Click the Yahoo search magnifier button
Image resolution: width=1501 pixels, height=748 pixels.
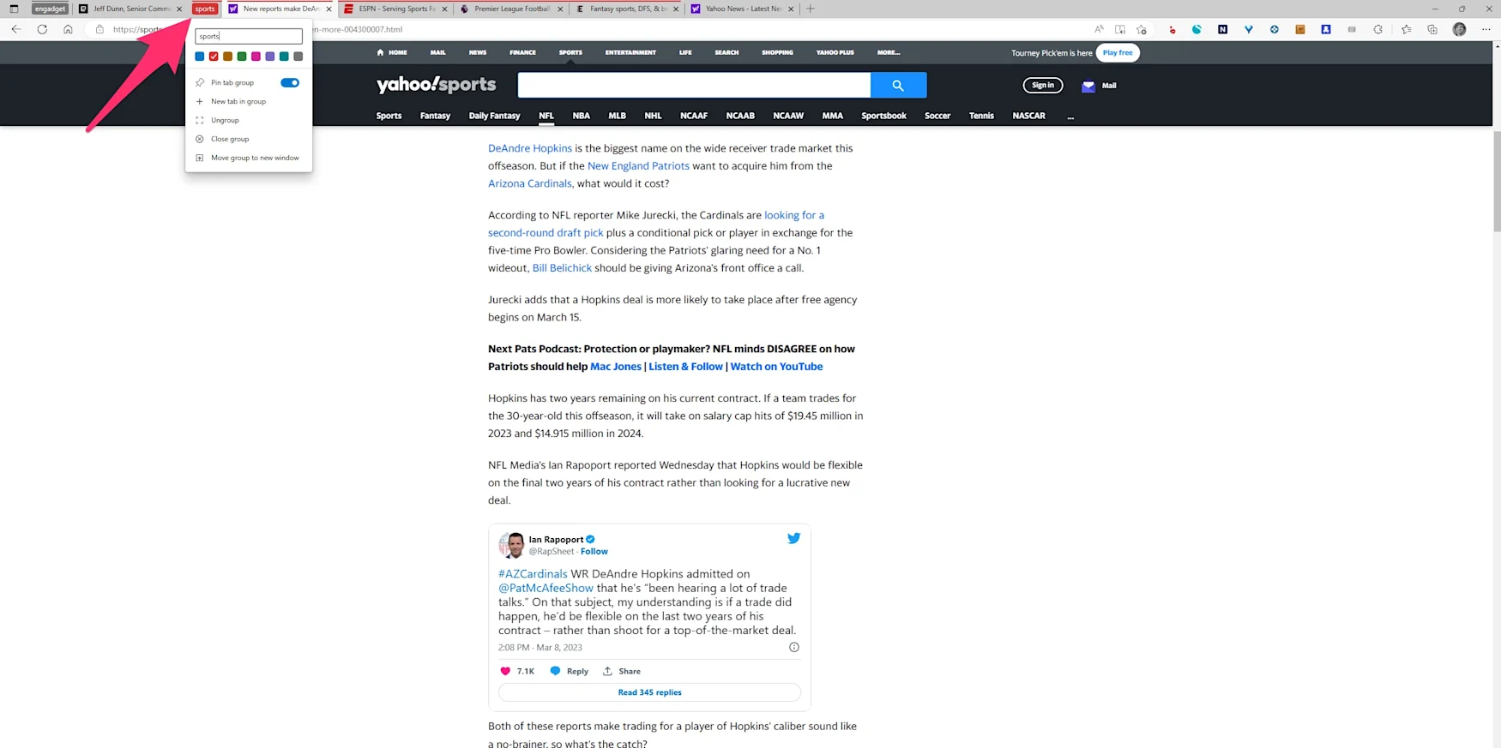(898, 86)
